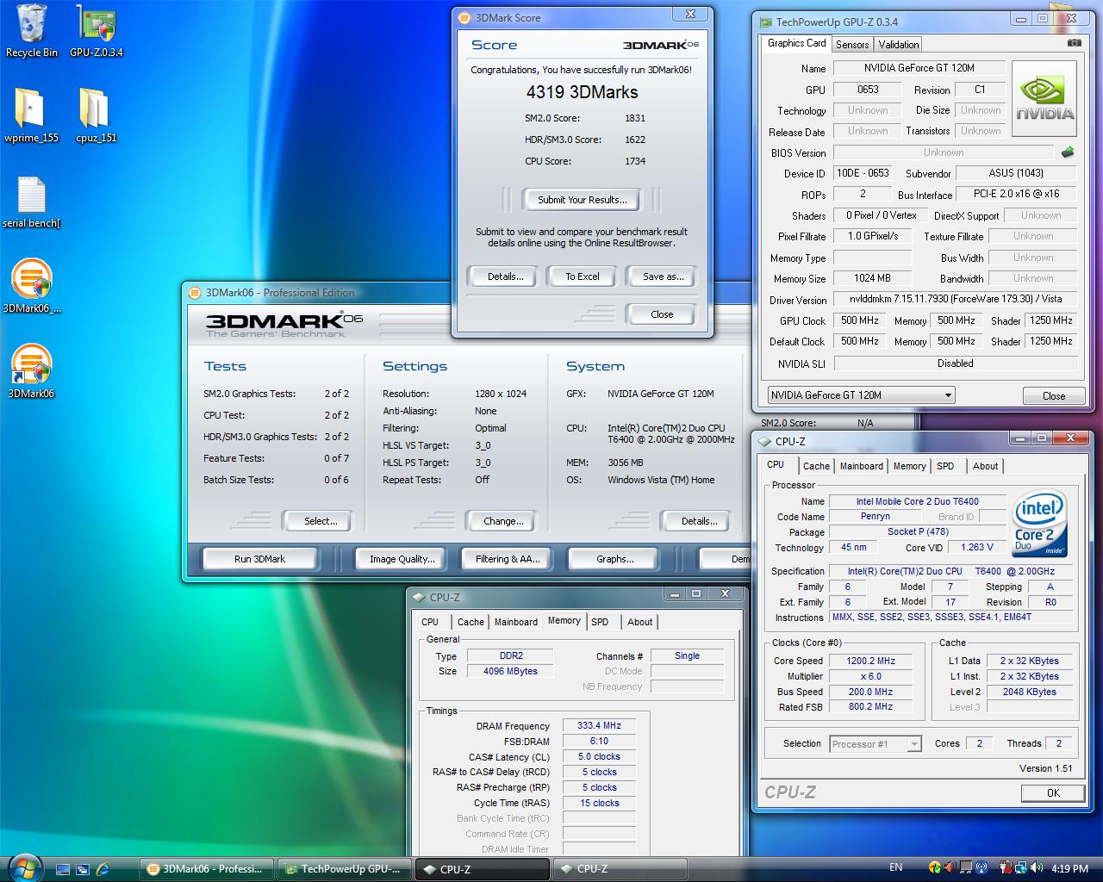The image size is (1103, 882).
Task: Click Show Desktop in Quick Launch
Action: point(62,868)
